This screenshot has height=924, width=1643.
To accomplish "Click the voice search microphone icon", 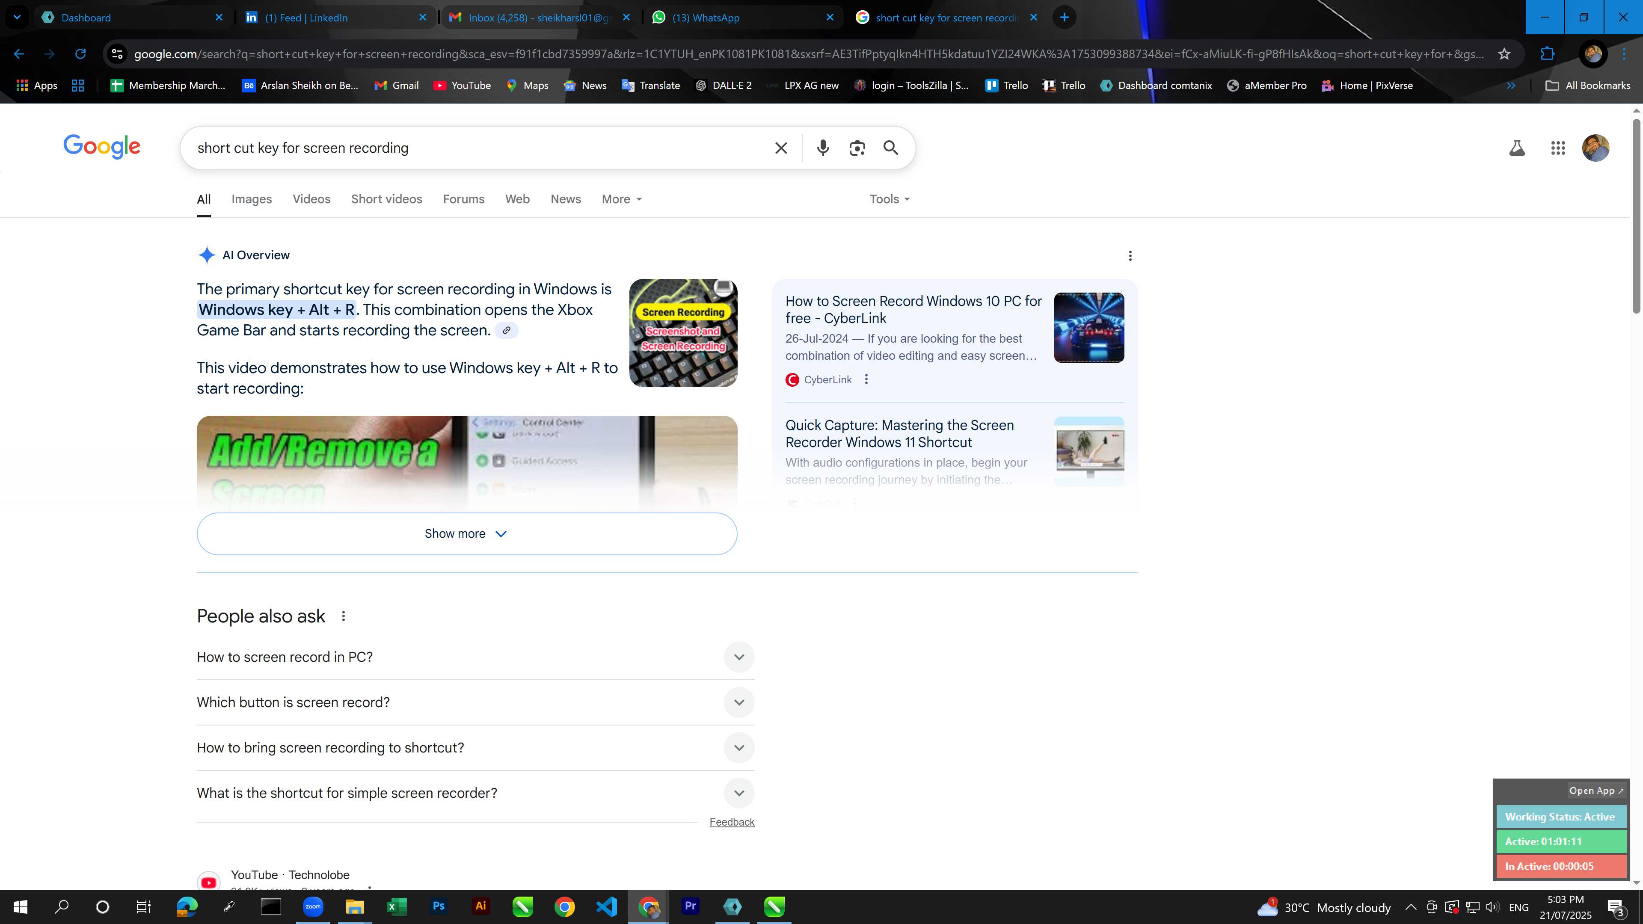I will pos(823,148).
